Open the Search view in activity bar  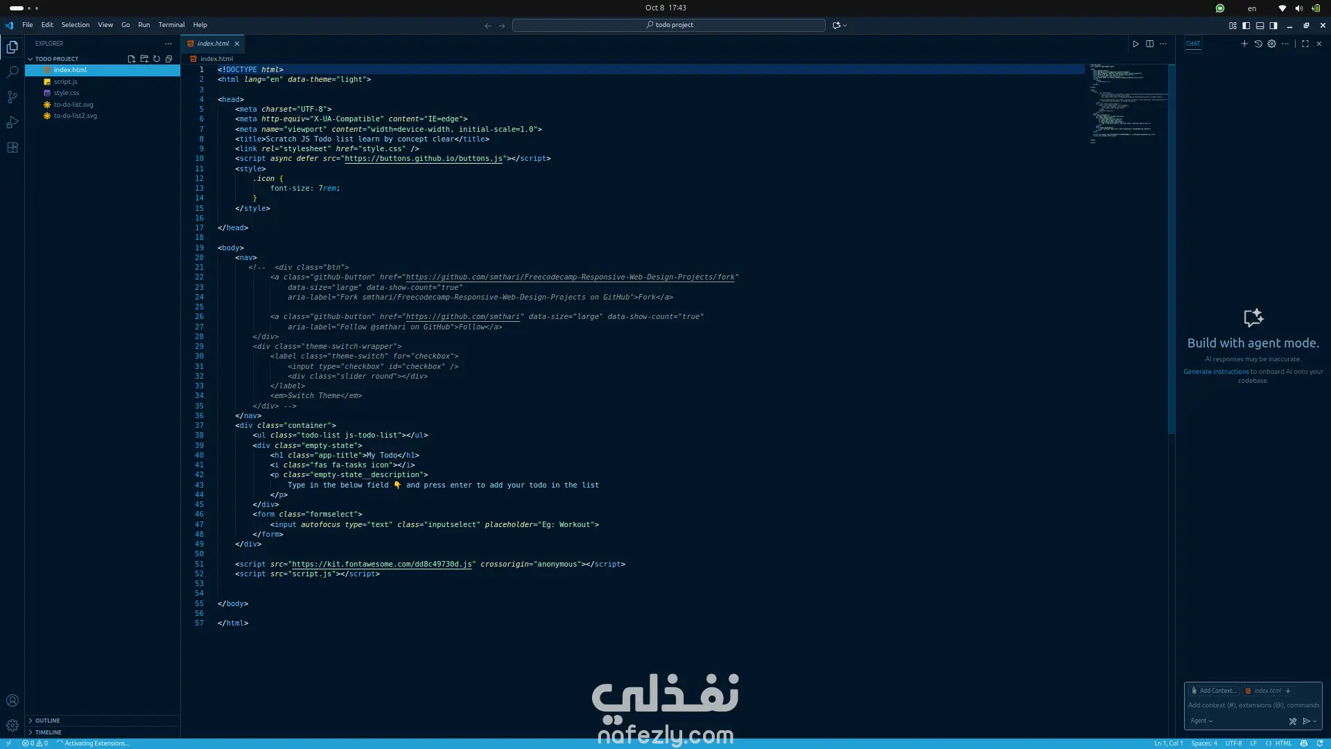click(x=12, y=71)
